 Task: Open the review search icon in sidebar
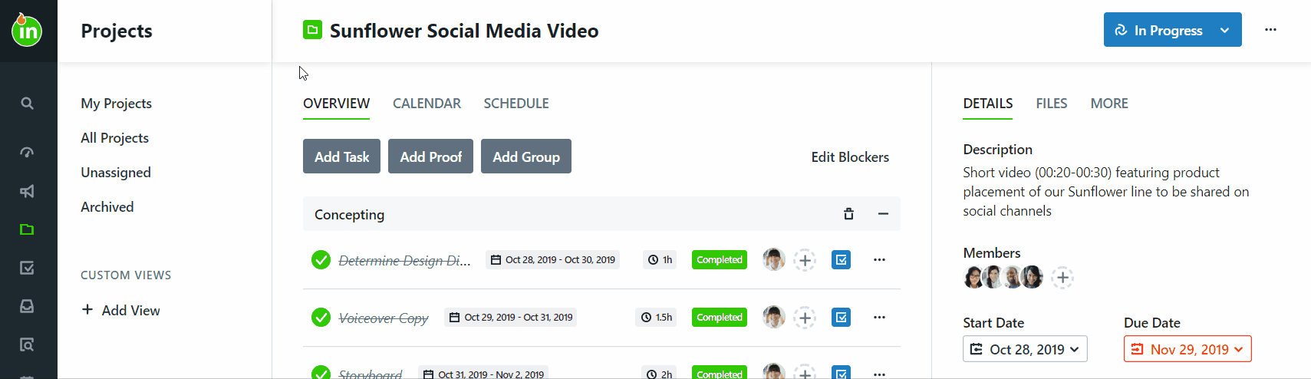pyautogui.click(x=27, y=344)
